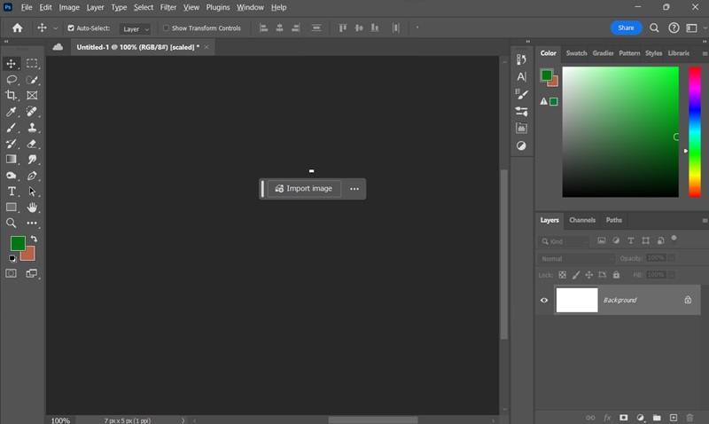This screenshot has width=709, height=424.
Task: Open the Move tool preset picker arrow
Action: pyautogui.click(x=55, y=28)
